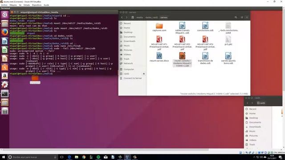Open the Amazon launcher in dock
285x160 pixels.
point(5,76)
